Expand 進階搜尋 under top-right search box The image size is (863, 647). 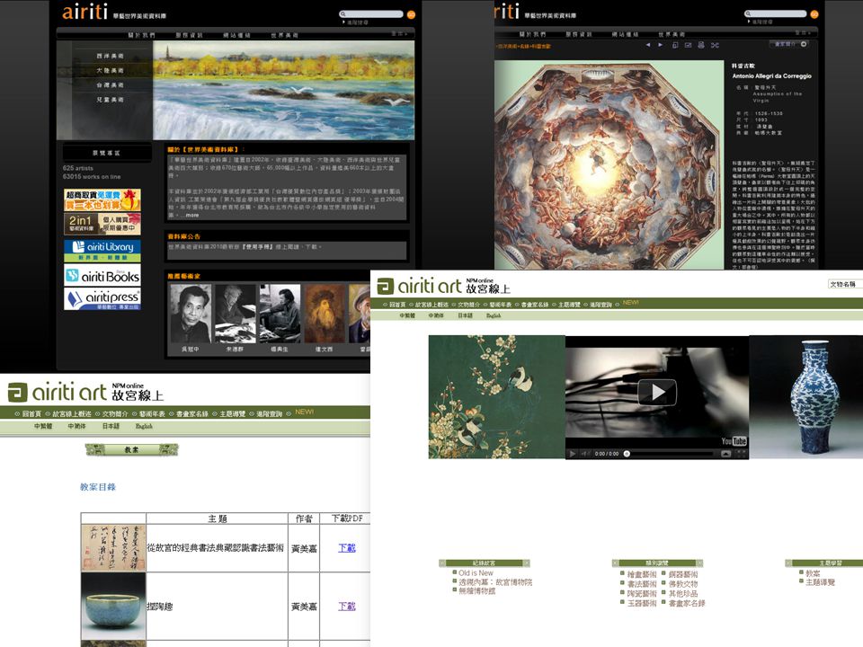(x=761, y=22)
